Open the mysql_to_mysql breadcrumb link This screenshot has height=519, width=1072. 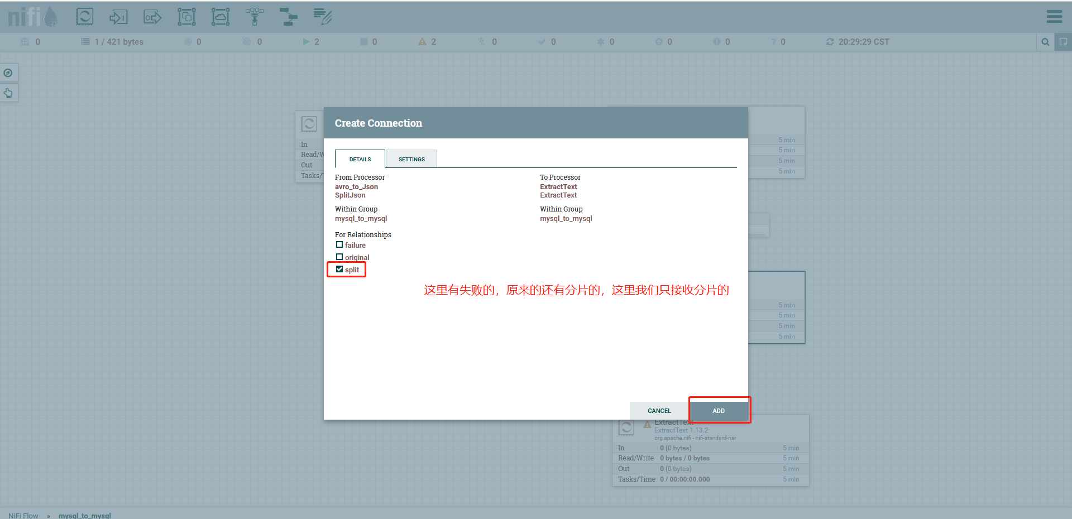(x=85, y=516)
